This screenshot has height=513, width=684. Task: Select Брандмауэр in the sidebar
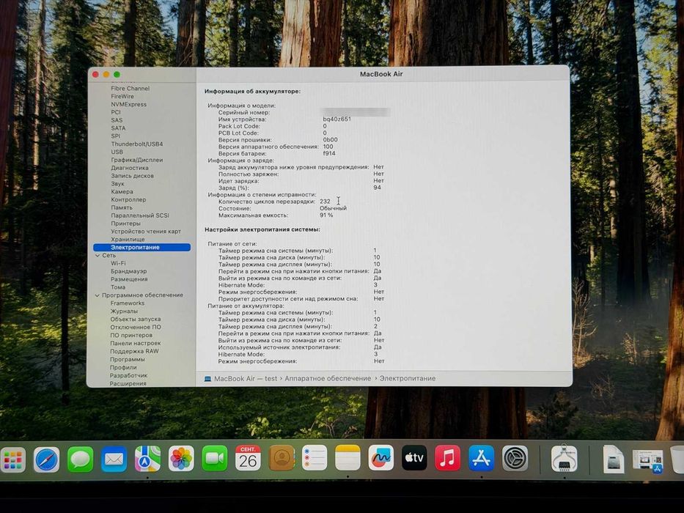pyautogui.click(x=128, y=271)
